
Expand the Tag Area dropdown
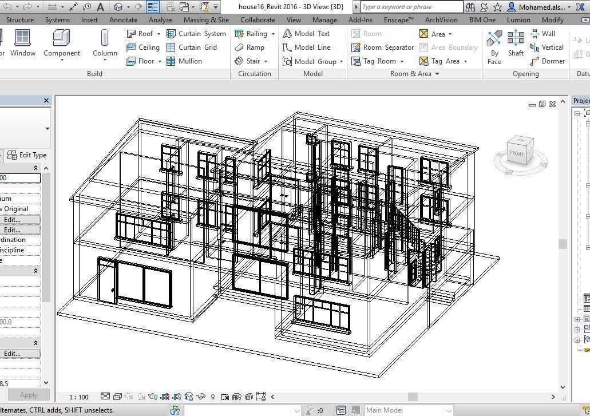[465, 61]
